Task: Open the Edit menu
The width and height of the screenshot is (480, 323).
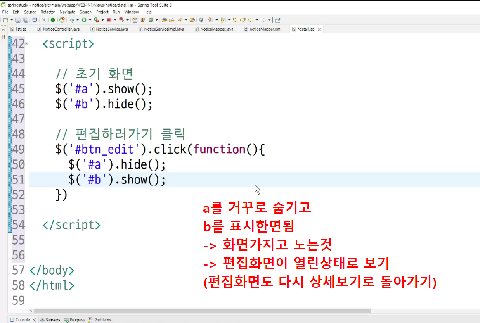Action: click(16, 12)
